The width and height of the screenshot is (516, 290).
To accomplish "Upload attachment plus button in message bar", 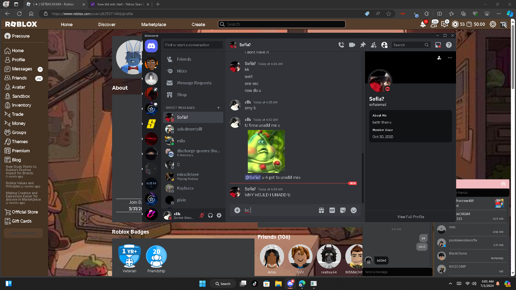I will pos(237,210).
